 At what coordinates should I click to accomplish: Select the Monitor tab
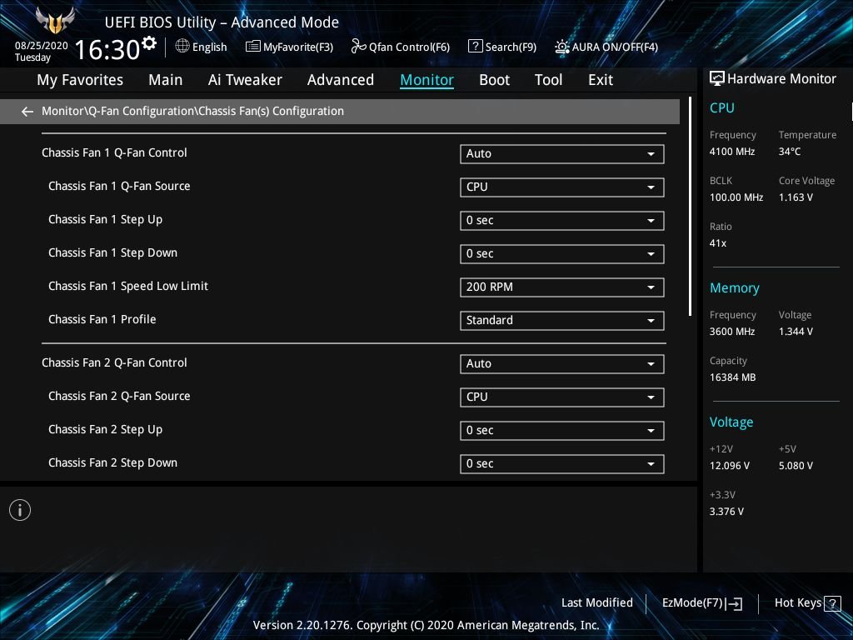point(427,80)
